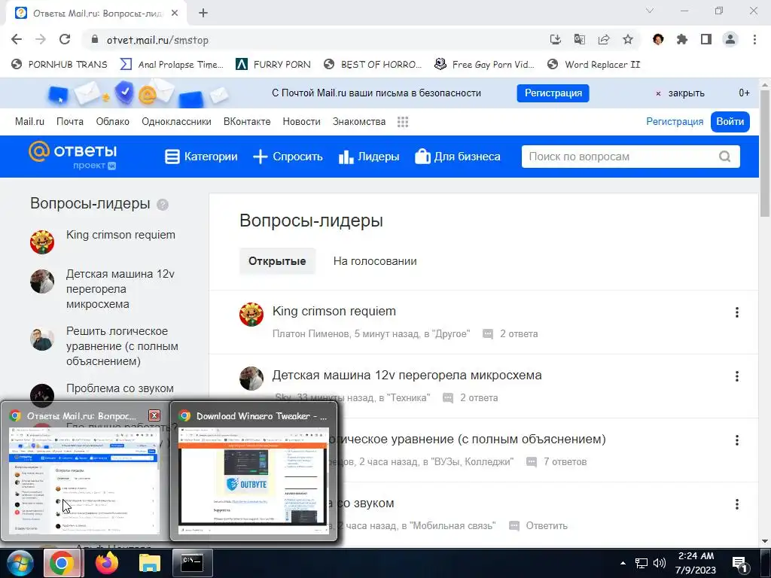Click the extension avatar icon in toolbar
The width and height of the screenshot is (771, 578).
click(658, 39)
